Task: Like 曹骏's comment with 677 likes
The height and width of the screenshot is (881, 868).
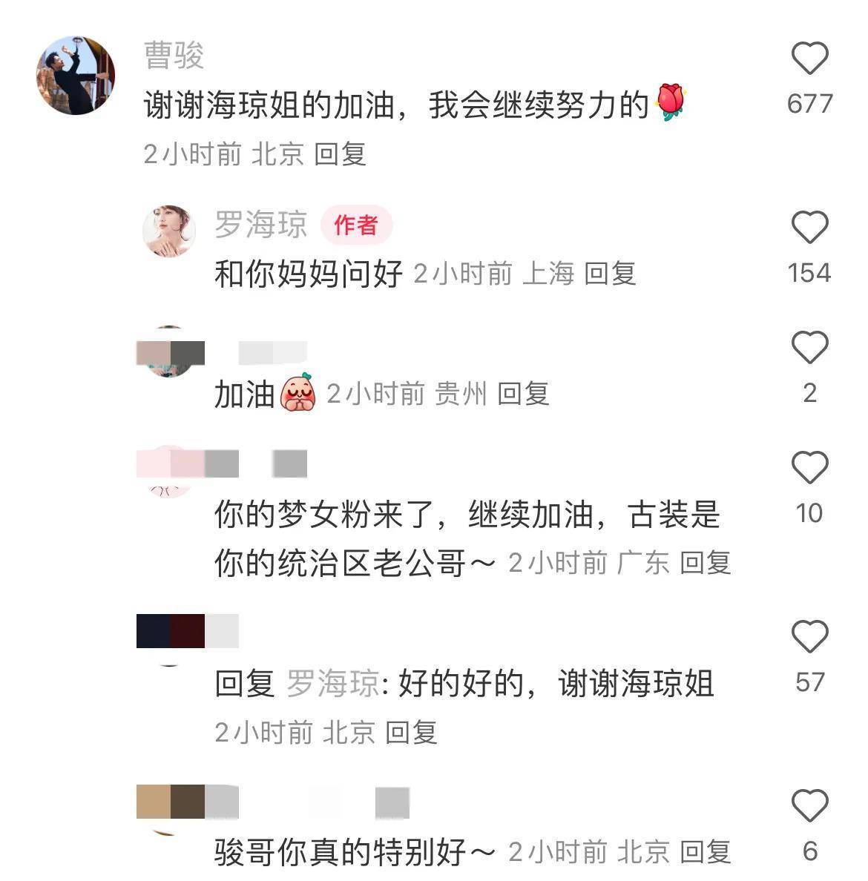Action: (x=809, y=58)
